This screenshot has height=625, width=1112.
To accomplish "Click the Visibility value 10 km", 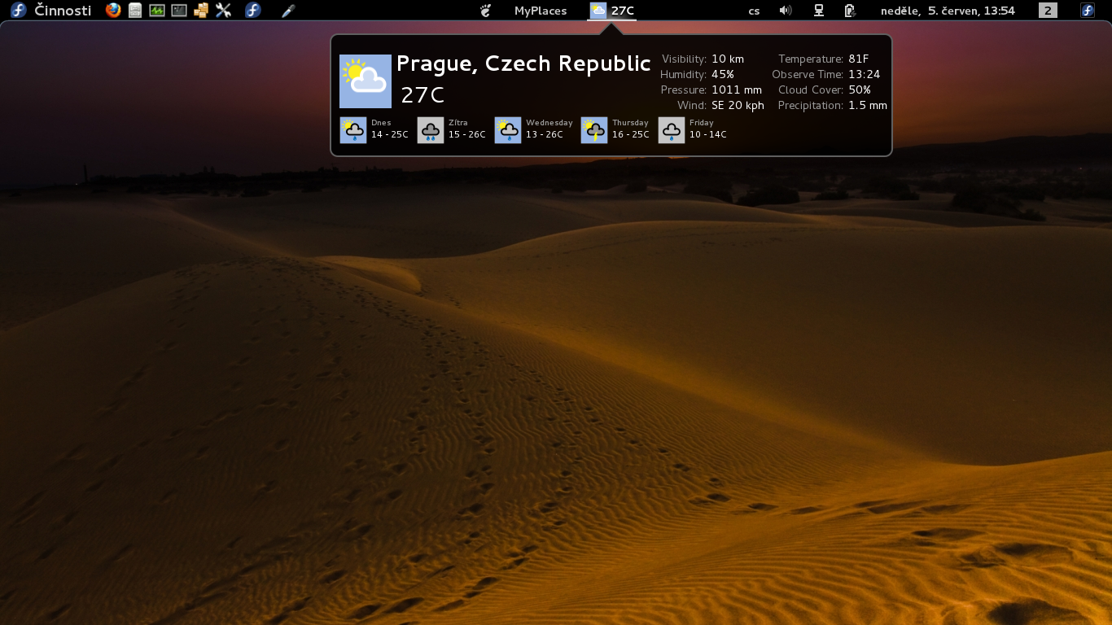I will pyautogui.click(x=728, y=59).
